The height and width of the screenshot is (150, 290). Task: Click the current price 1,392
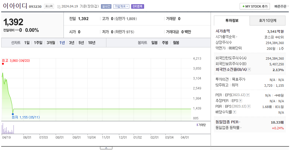[x=13, y=22]
